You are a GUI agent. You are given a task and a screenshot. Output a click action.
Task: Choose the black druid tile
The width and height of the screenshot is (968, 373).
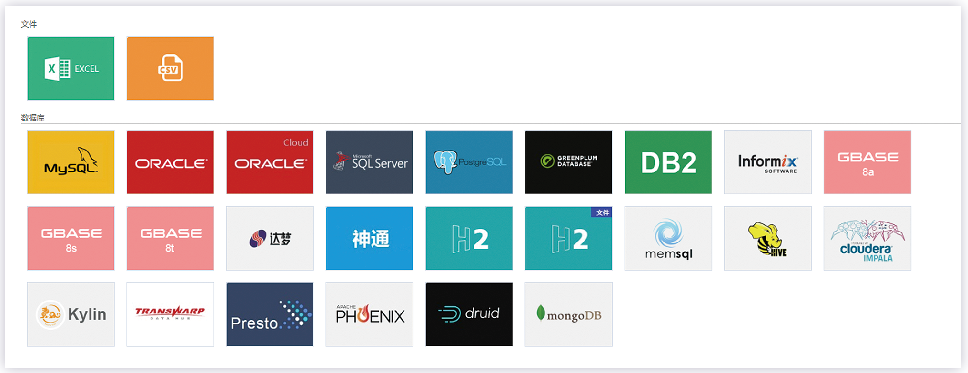(x=469, y=314)
